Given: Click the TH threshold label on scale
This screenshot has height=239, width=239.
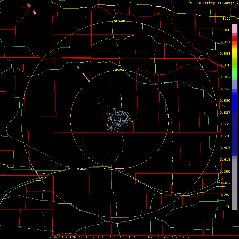Looking at the screenshot, I should click(228, 207).
